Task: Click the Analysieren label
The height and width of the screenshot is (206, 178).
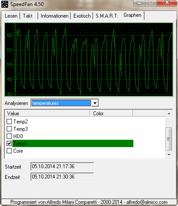Action: tap(16, 103)
